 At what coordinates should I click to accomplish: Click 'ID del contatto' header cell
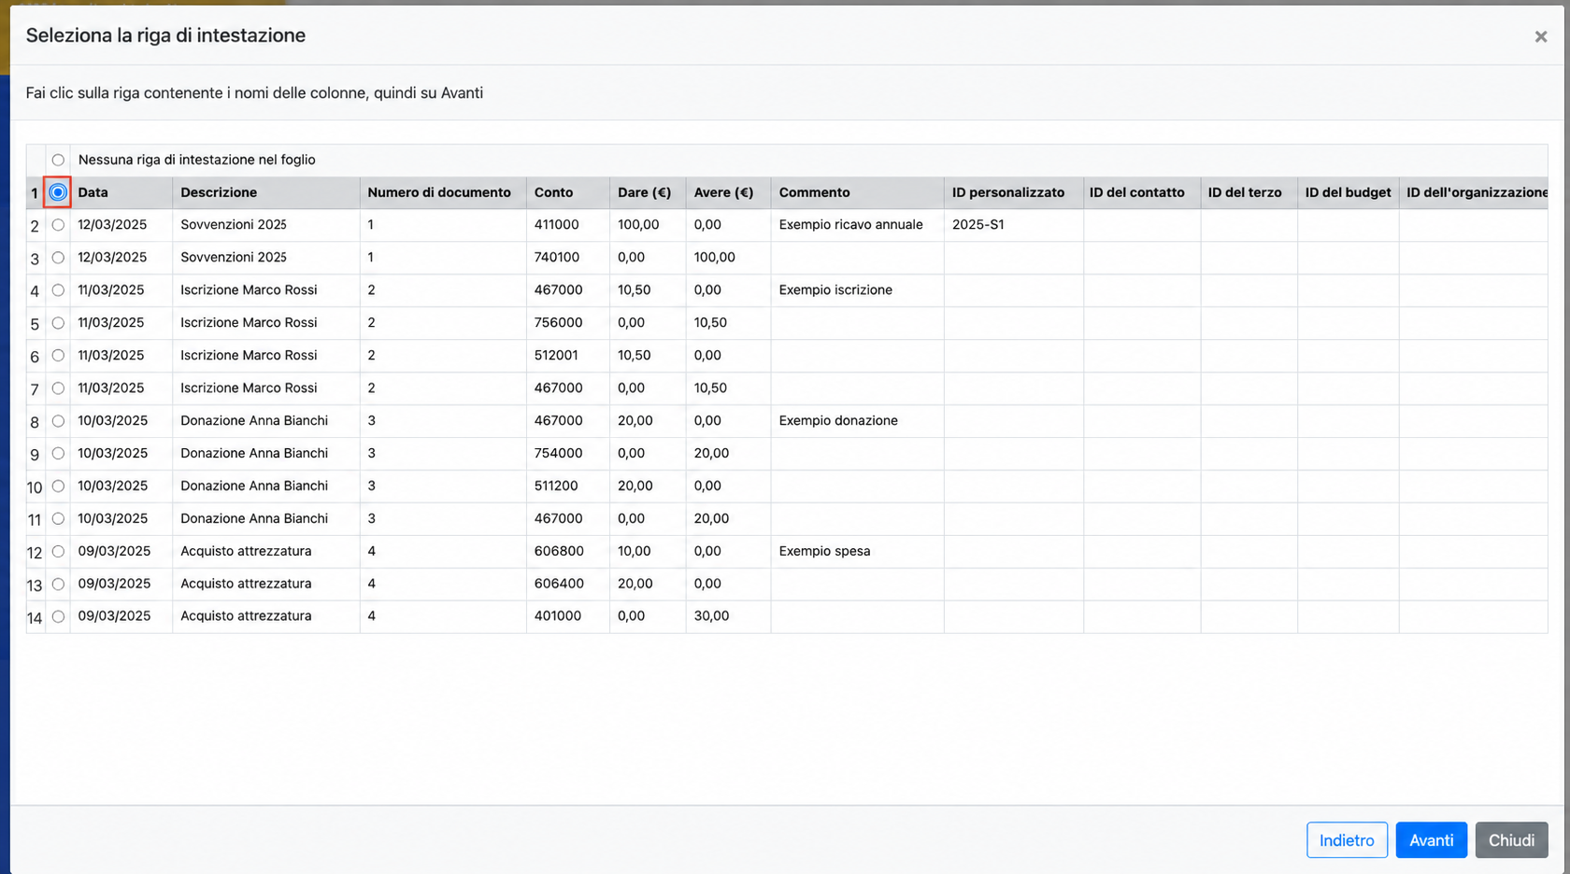point(1142,192)
